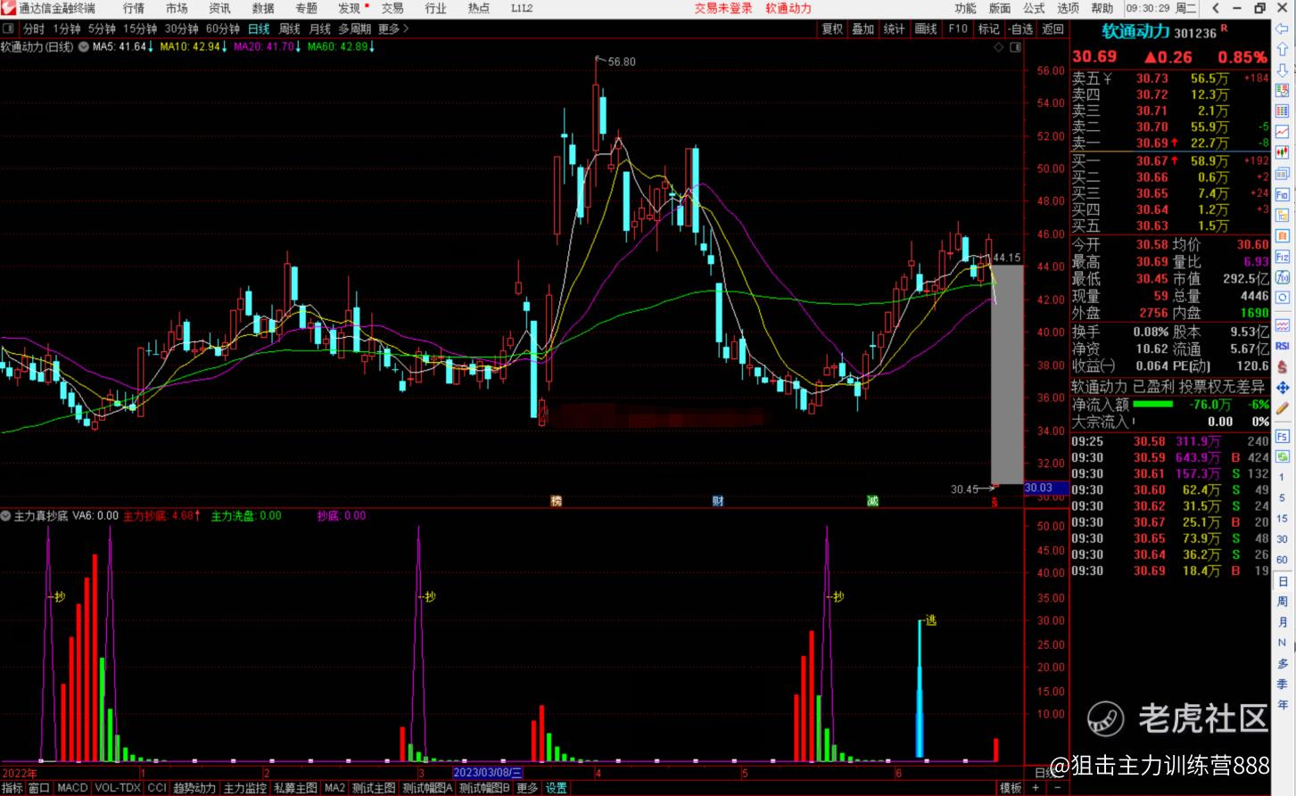Click the 画线 draw line button
Viewport: 1296px width, 796px height.
(x=926, y=29)
